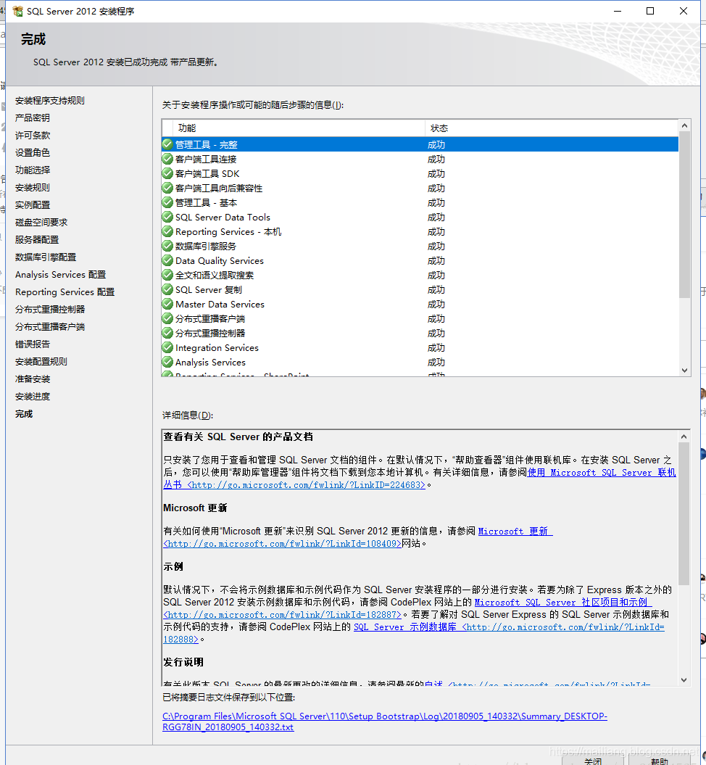Click the success icon next to 客户端工具连接
Viewport: 706px width, 765px height.
tap(167, 159)
